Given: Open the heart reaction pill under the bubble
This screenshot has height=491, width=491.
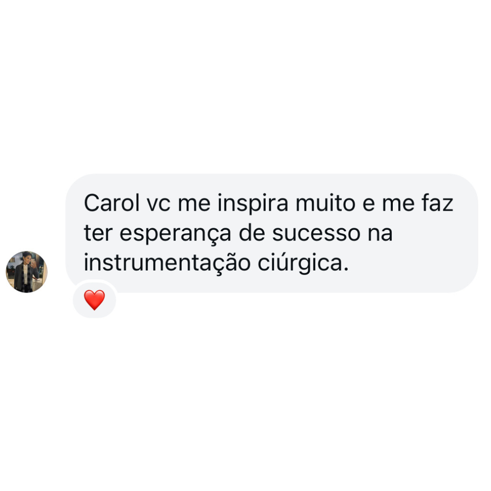Looking at the screenshot, I should (94, 300).
